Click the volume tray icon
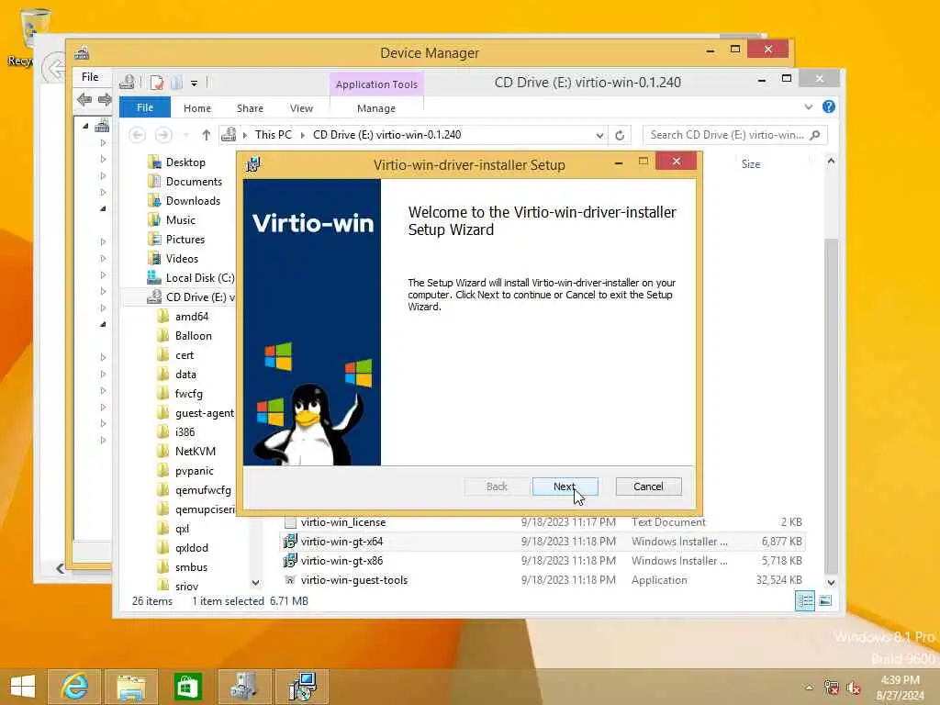 853,688
